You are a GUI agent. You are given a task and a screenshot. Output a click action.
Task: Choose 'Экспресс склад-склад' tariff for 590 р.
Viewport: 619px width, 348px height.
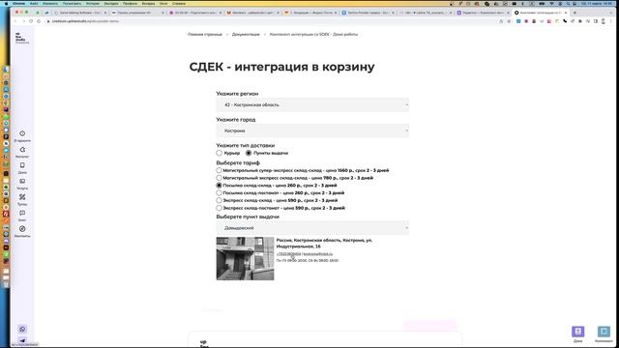pyautogui.click(x=220, y=200)
